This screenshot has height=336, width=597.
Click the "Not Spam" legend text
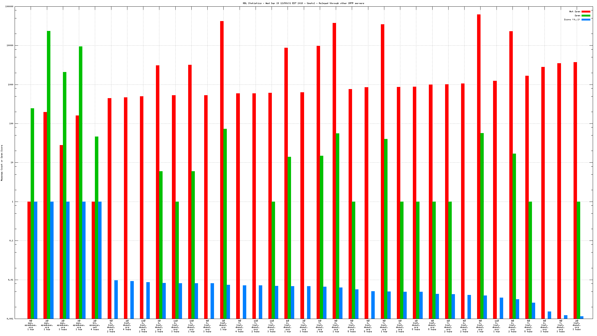(575, 12)
